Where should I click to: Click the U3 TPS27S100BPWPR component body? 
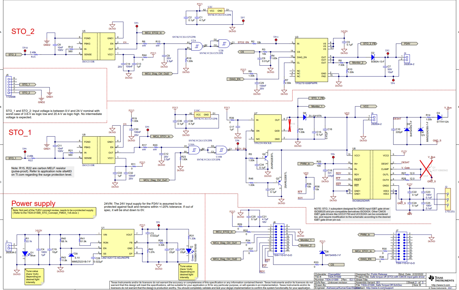click(311, 60)
